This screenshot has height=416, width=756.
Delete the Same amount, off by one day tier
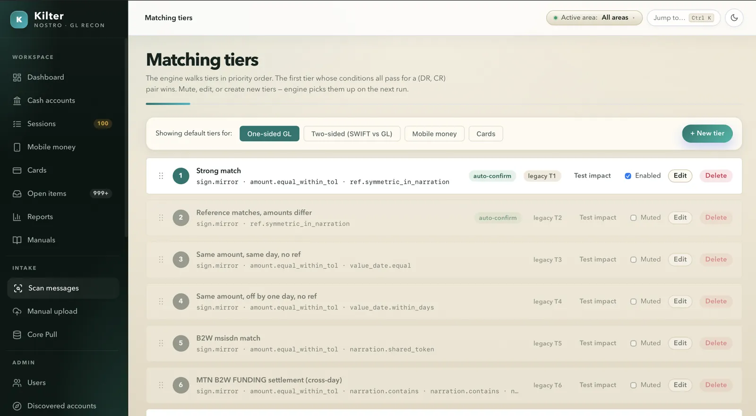coord(716,301)
